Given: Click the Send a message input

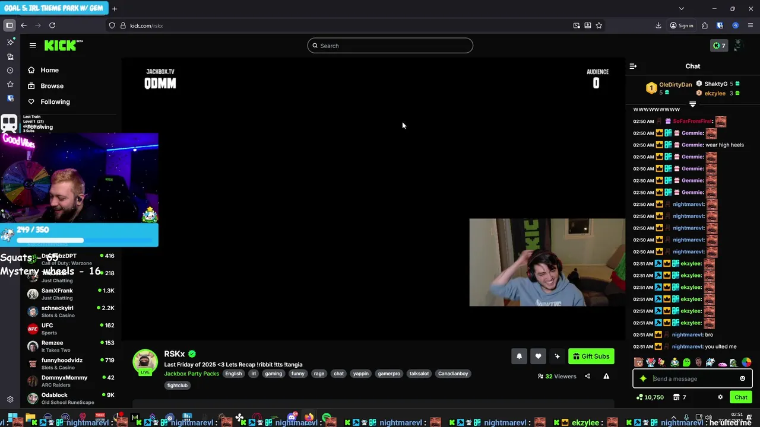Looking at the screenshot, I should pos(692,378).
